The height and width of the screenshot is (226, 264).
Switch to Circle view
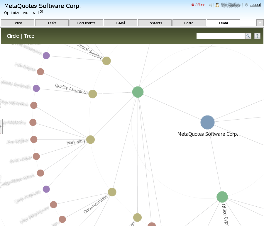pyautogui.click(x=13, y=36)
